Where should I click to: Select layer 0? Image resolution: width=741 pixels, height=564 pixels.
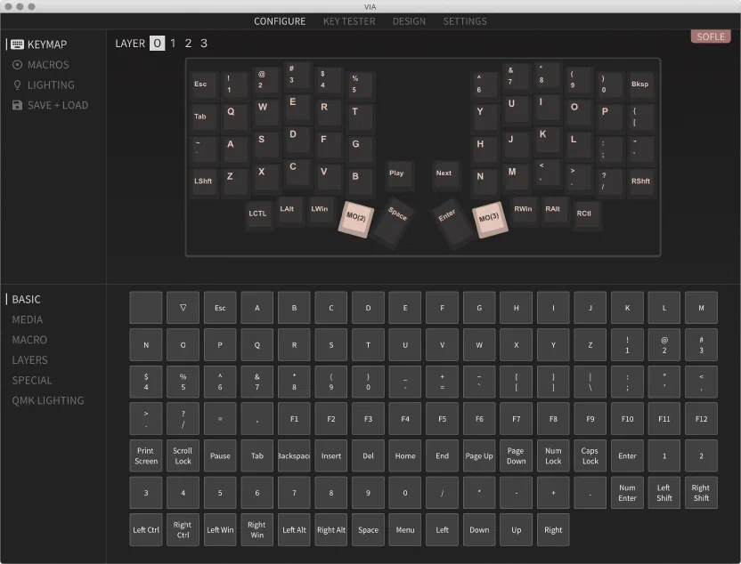coord(157,44)
